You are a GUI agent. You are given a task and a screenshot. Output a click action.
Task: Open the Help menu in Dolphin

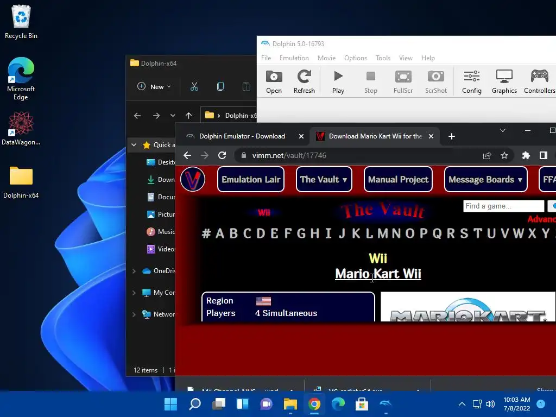pos(428,58)
